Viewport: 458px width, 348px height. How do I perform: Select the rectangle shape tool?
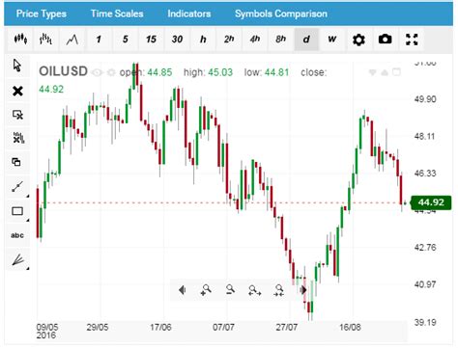(17, 211)
